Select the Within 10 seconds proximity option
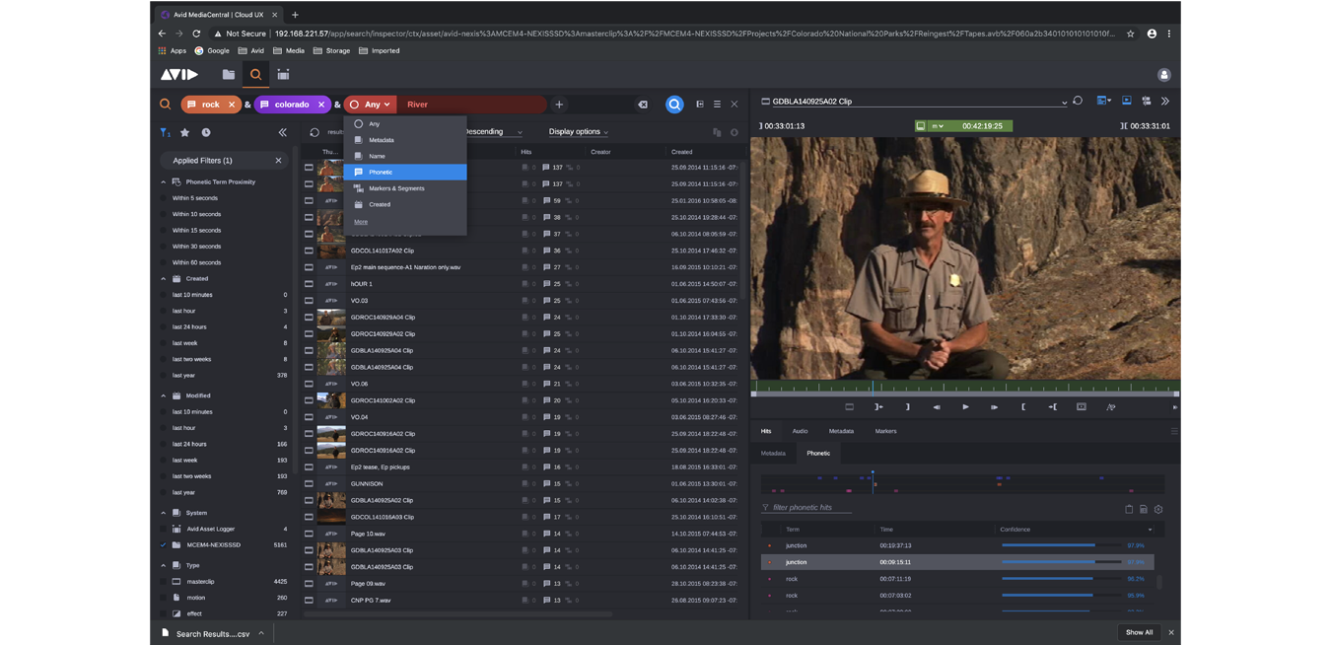The image size is (1329, 645). [196, 214]
